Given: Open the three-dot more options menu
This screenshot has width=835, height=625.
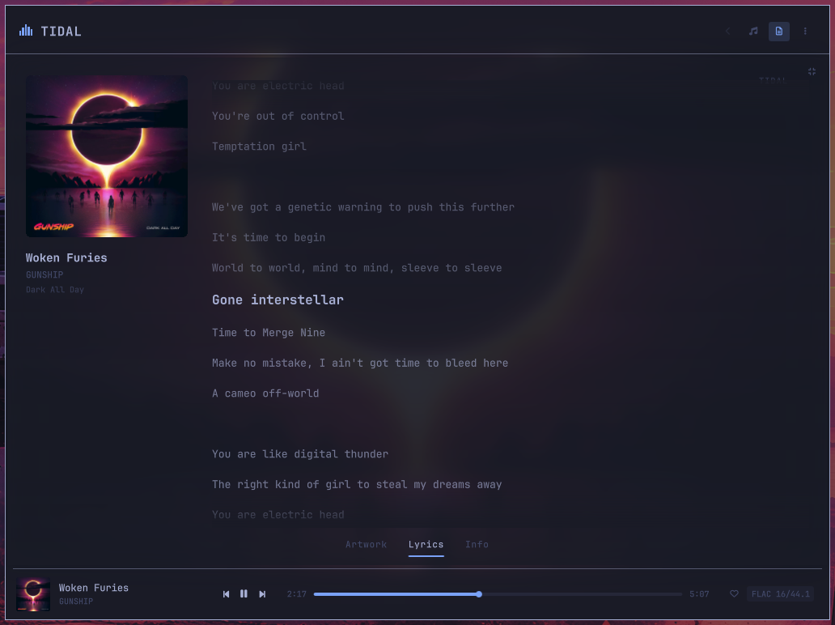Looking at the screenshot, I should [804, 32].
